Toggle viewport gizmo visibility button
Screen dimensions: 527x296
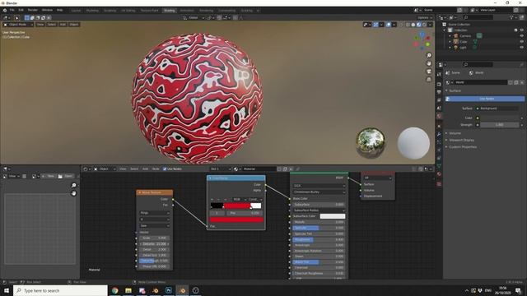coord(375,25)
